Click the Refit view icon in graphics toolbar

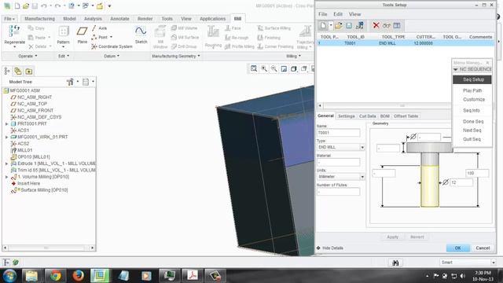pos(254,68)
